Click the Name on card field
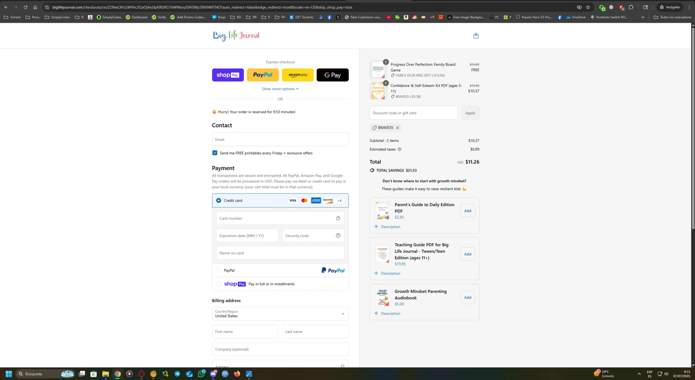Image resolution: width=695 pixels, height=380 pixels. (280, 253)
